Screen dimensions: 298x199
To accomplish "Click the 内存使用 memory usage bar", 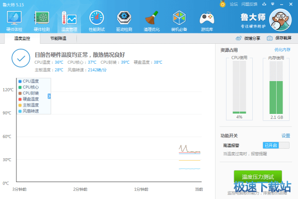I will coord(276,87).
